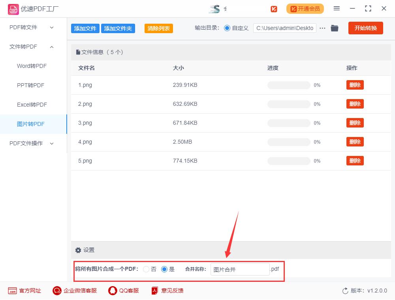Screen dimensions: 395x300
Task: Click the progress bar for 3.png
Action: click(289, 123)
